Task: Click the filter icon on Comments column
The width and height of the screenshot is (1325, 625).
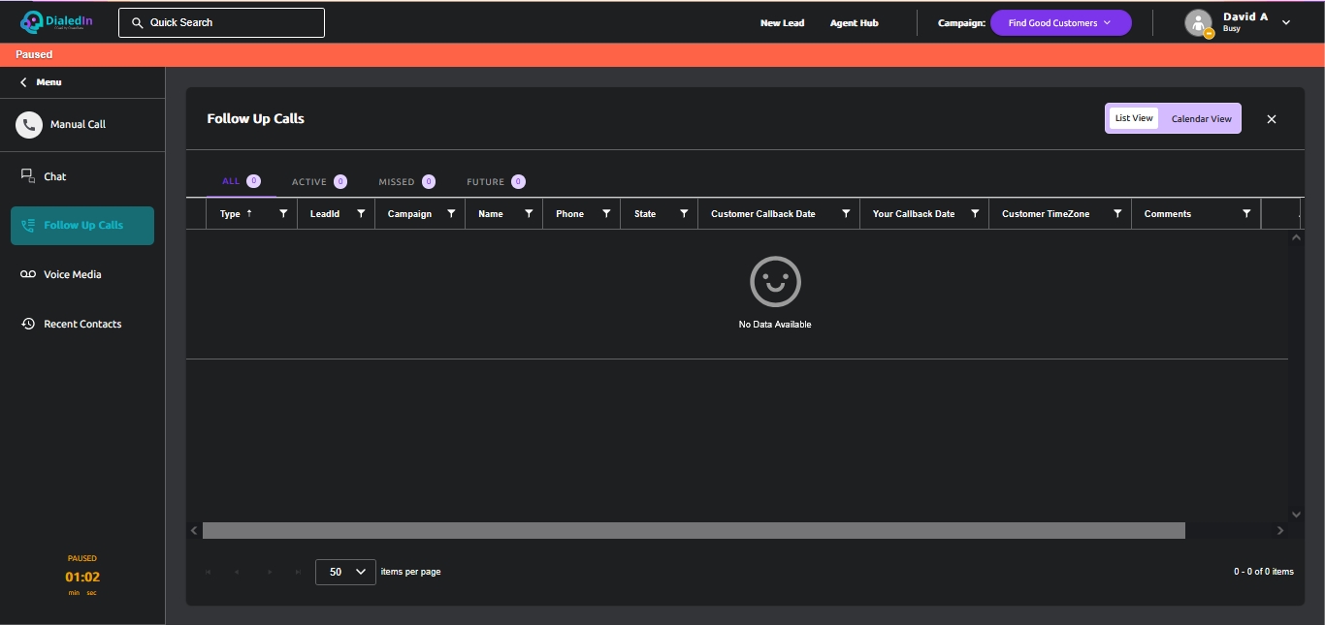Action: [1246, 213]
